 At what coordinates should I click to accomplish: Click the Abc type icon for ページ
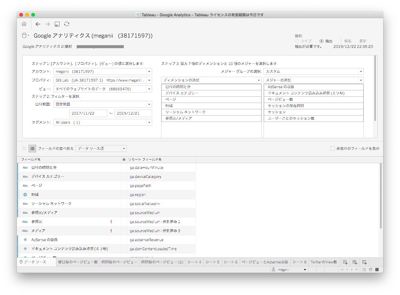point(25,186)
